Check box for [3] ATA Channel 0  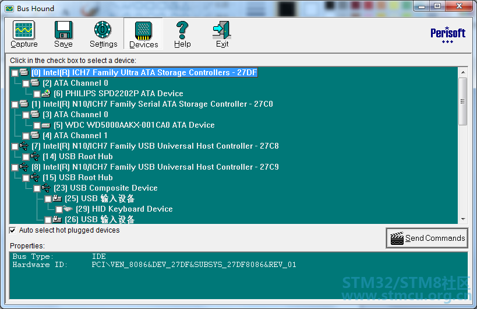tap(26, 115)
